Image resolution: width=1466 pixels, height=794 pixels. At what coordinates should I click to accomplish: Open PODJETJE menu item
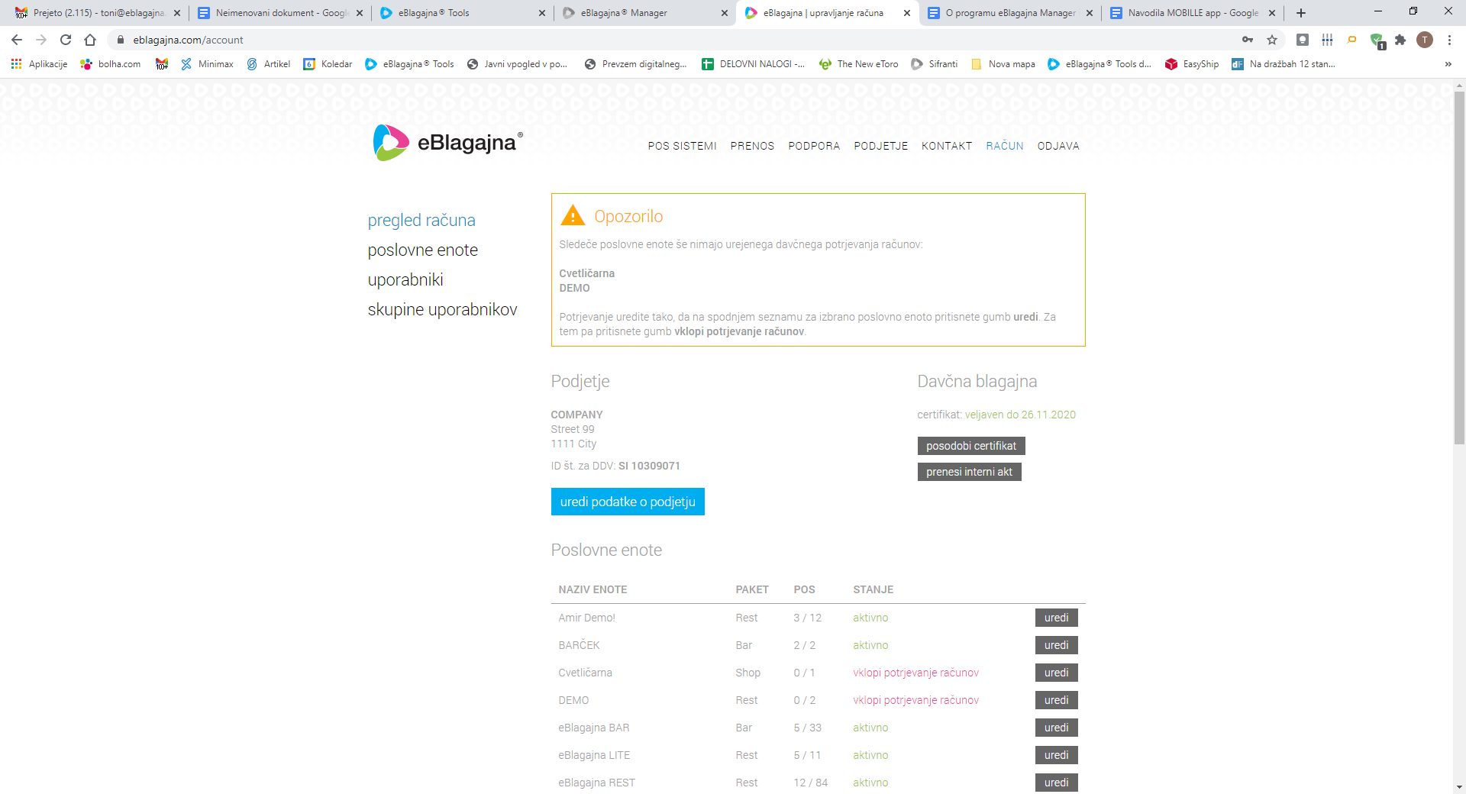(880, 146)
